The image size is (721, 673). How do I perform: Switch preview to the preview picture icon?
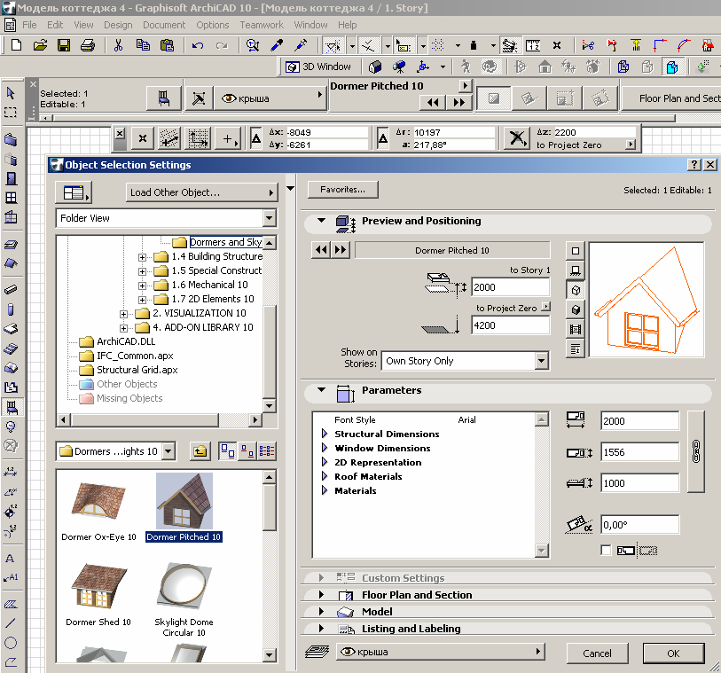tap(576, 330)
